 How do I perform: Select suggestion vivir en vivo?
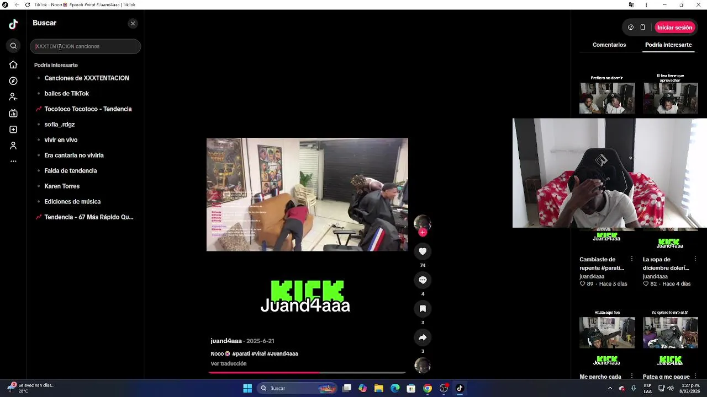tap(61, 140)
